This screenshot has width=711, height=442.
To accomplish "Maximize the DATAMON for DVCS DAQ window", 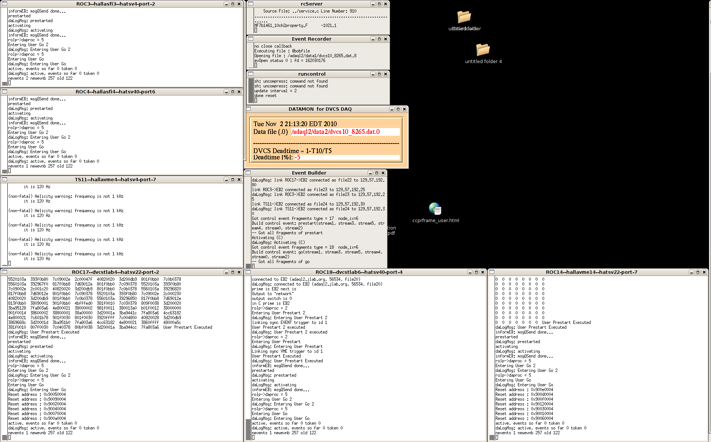I will coord(398,109).
